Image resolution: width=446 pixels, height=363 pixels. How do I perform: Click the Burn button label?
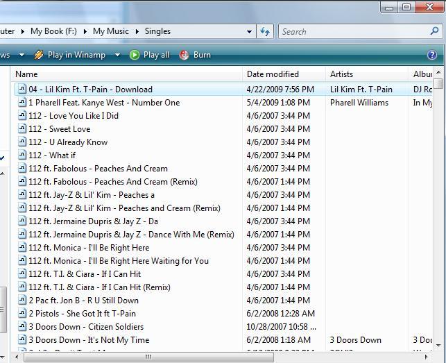point(202,55)
